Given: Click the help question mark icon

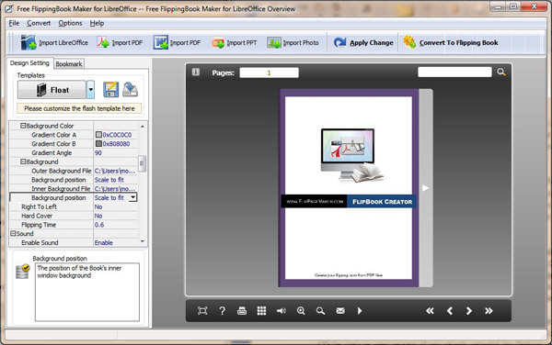Looking at the screenshot, I should [222, 311].
